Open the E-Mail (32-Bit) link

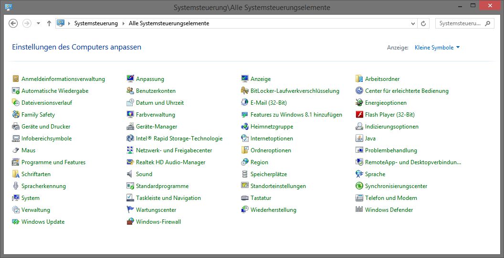point(268,102)
